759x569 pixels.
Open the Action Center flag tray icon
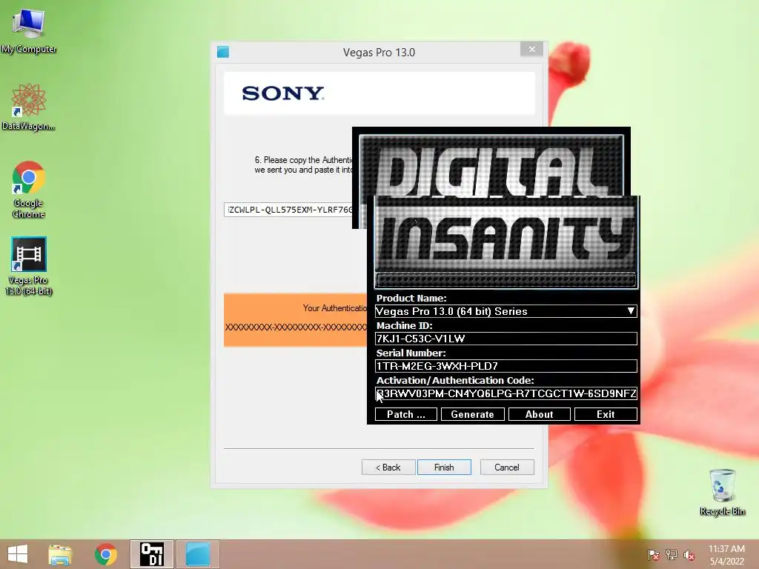click(654, 555)
